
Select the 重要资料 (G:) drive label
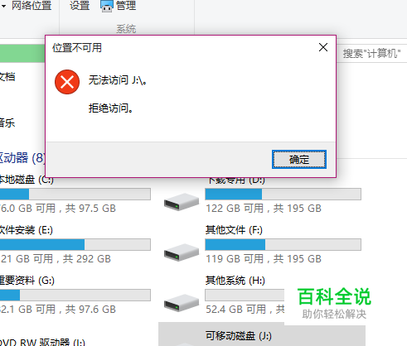pyautogui.click(x=27, y=281)
